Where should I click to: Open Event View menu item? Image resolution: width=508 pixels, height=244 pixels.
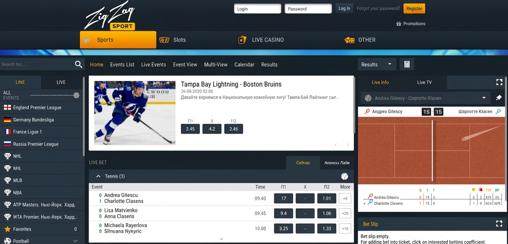[x=185, y=65]
